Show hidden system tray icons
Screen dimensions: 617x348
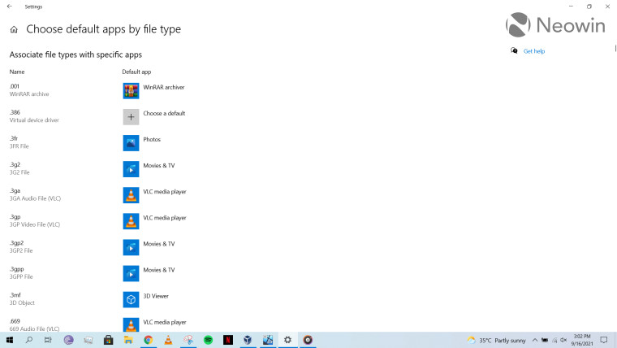pos(535,340)
